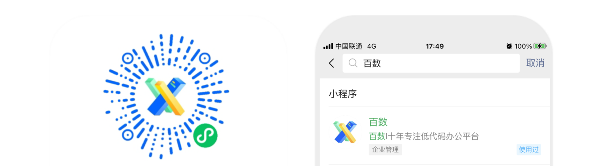Click the 十年专注低代码办公平台 description text
This screenshot has height=166, width=593.
pos(434,136)
